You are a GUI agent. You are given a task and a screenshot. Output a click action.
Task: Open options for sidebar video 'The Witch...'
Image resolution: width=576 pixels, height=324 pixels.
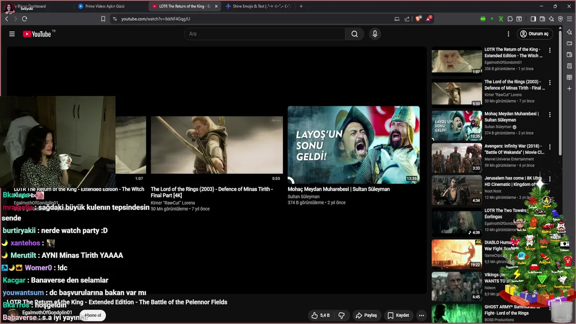coord(549,50)
